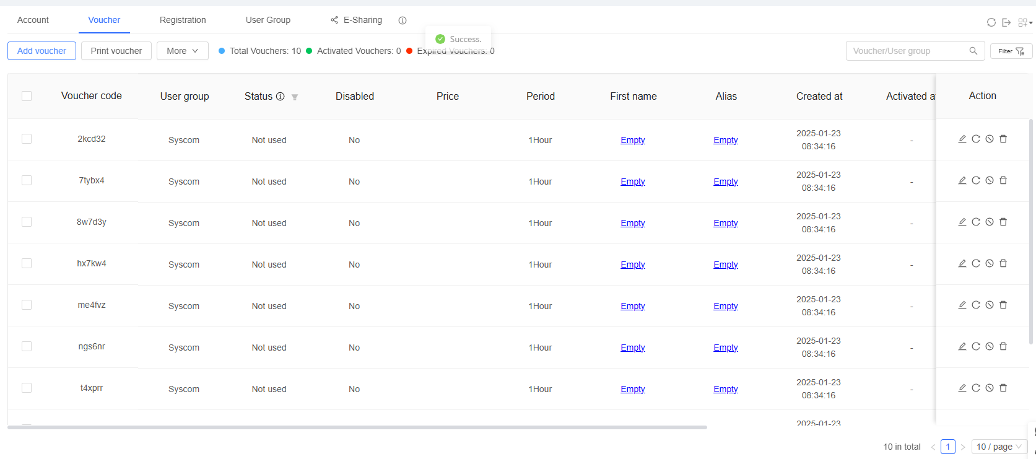This screenshot has width=1036, height=459.
Task: Click the refresh icon in the top right
Action: click(991, 22)
